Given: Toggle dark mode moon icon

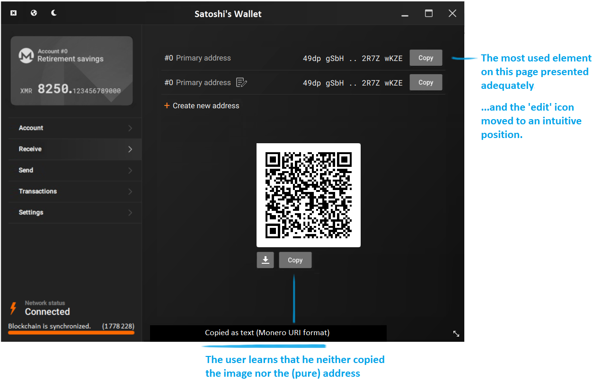Looking at the screenshot, I should coord(54,13).
